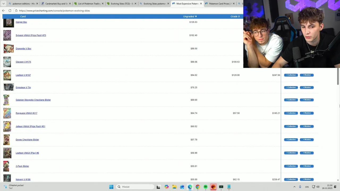Add 2-Pack Blister to Collection
This screenshot has width=340, height=191.
click(x=291, y=166)
